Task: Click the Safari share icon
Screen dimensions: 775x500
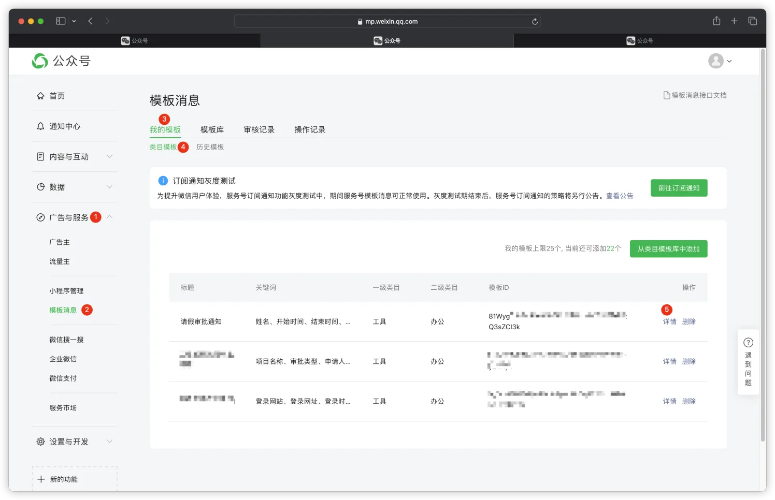Action: (716, 21)
